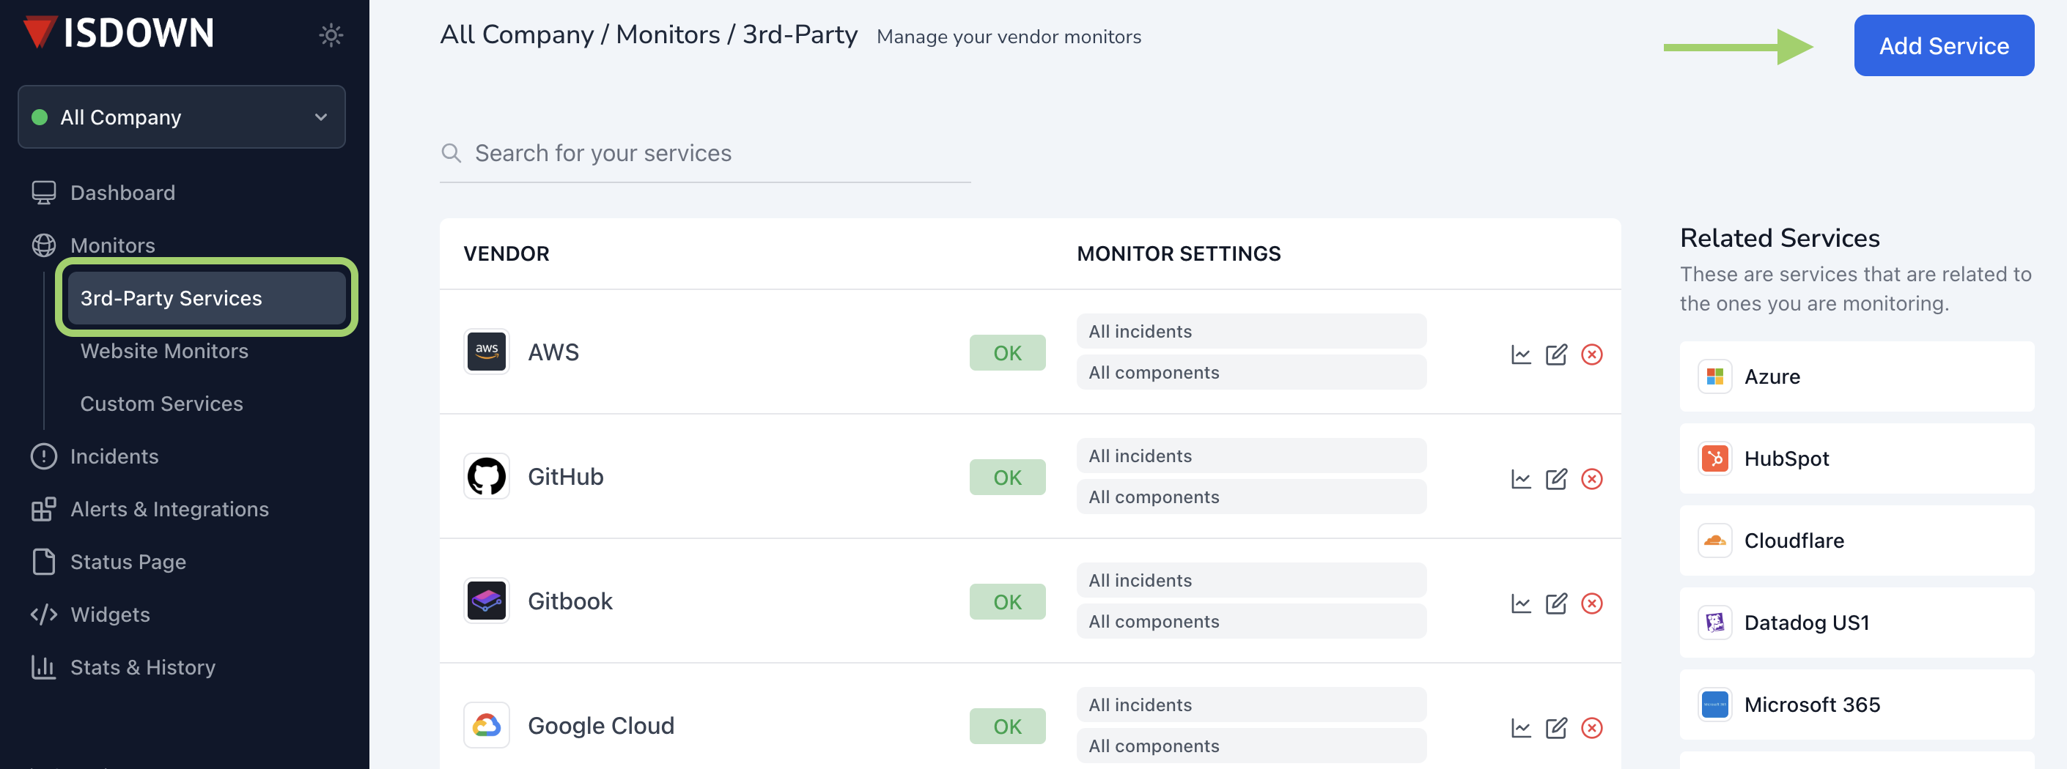This screenshot has width=2067, height=769.
Task: Expand the Monitors sidebar section
Action: click(112, 245)
